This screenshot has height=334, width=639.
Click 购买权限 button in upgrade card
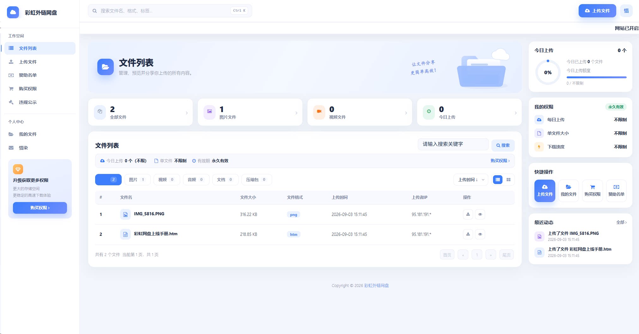pyautogui.click(x=40, y=208)
